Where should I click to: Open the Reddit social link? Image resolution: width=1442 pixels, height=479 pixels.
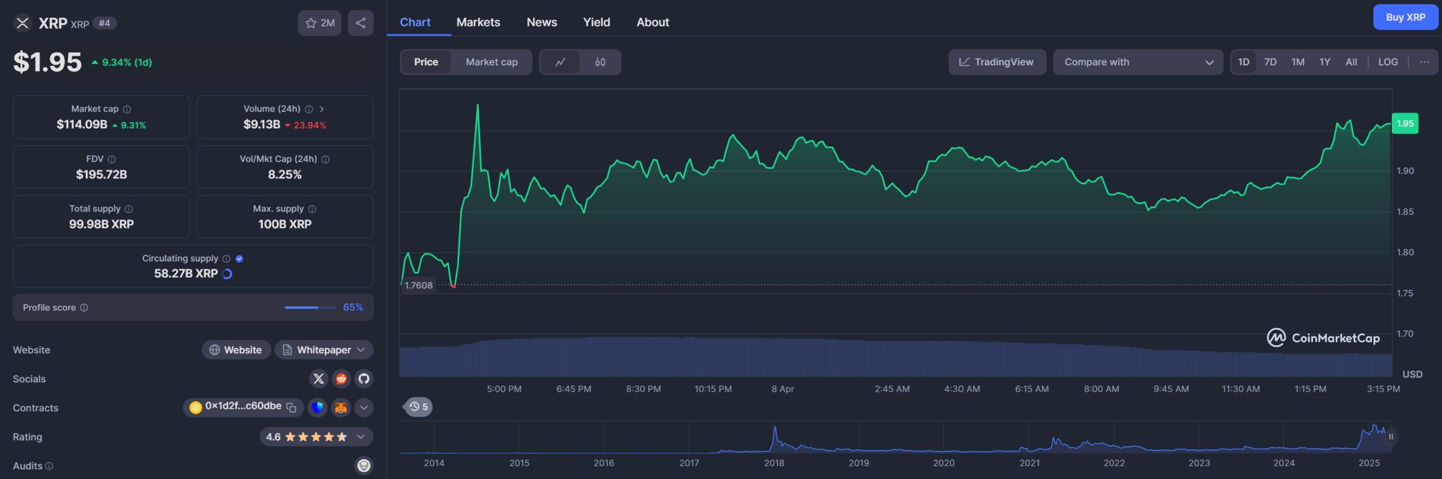point(341,379)
